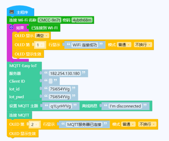Click the Iot_id value field
Viewport: 169px width, 141px height.
pyautogui.click(x=60, y=89)
